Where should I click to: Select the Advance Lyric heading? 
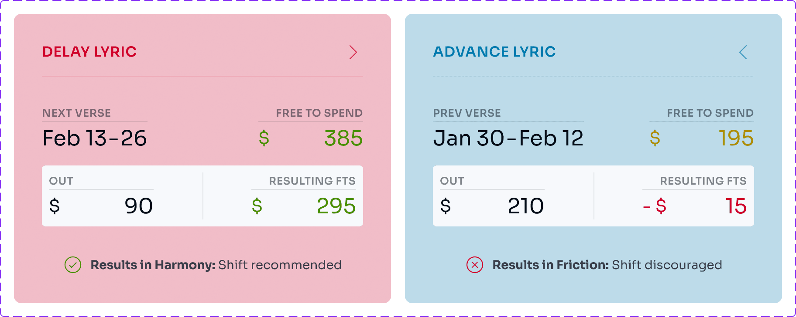coord(494,52)
